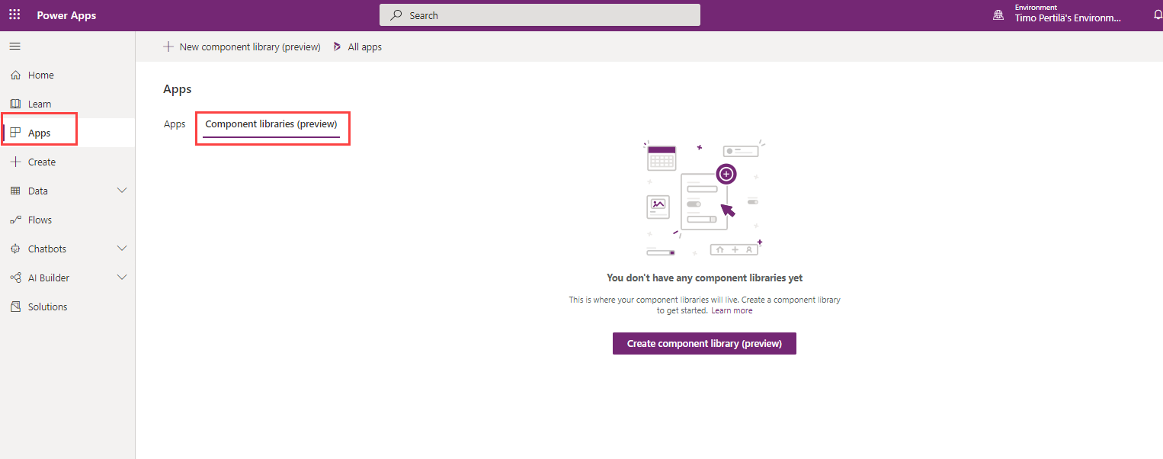Click All apps in command bar
Image resolution: width=1163 pixels, height=459 pixels.
tap(357, 47)
